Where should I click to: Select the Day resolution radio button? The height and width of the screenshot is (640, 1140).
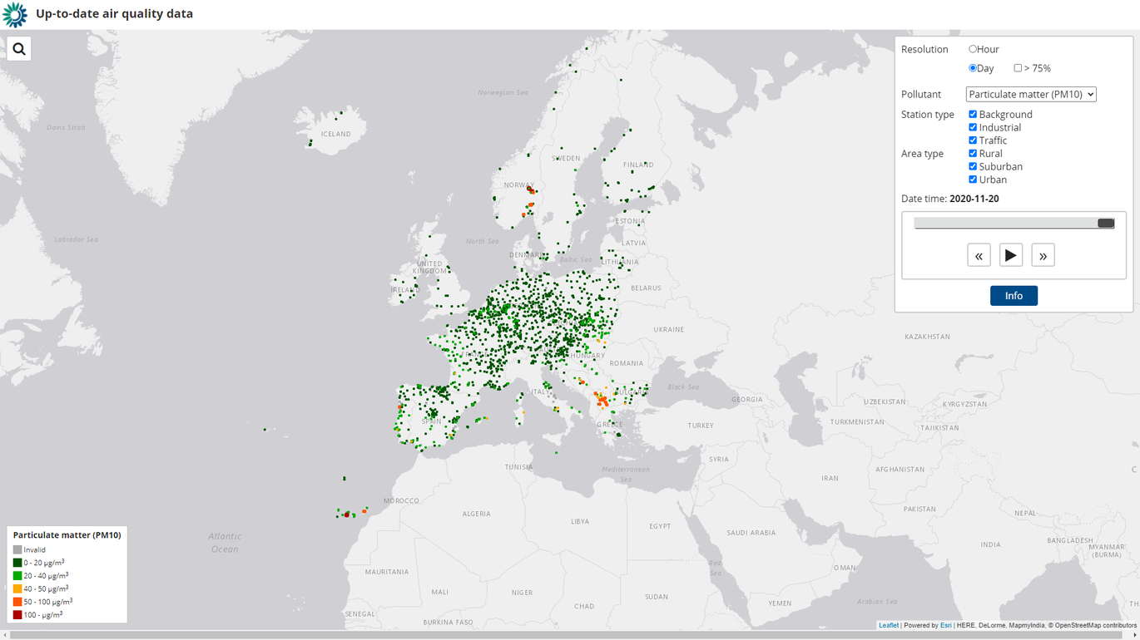tap(973, 68)
